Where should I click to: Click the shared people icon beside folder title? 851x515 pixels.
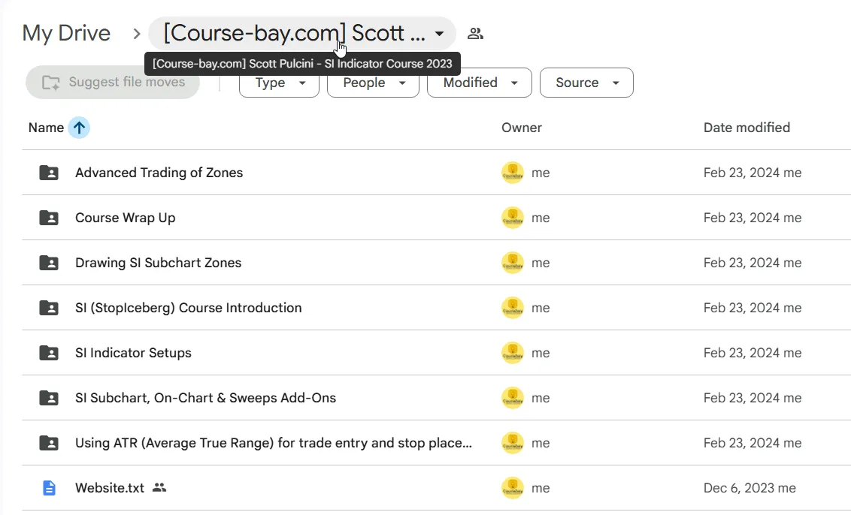[x=475, y=34]
